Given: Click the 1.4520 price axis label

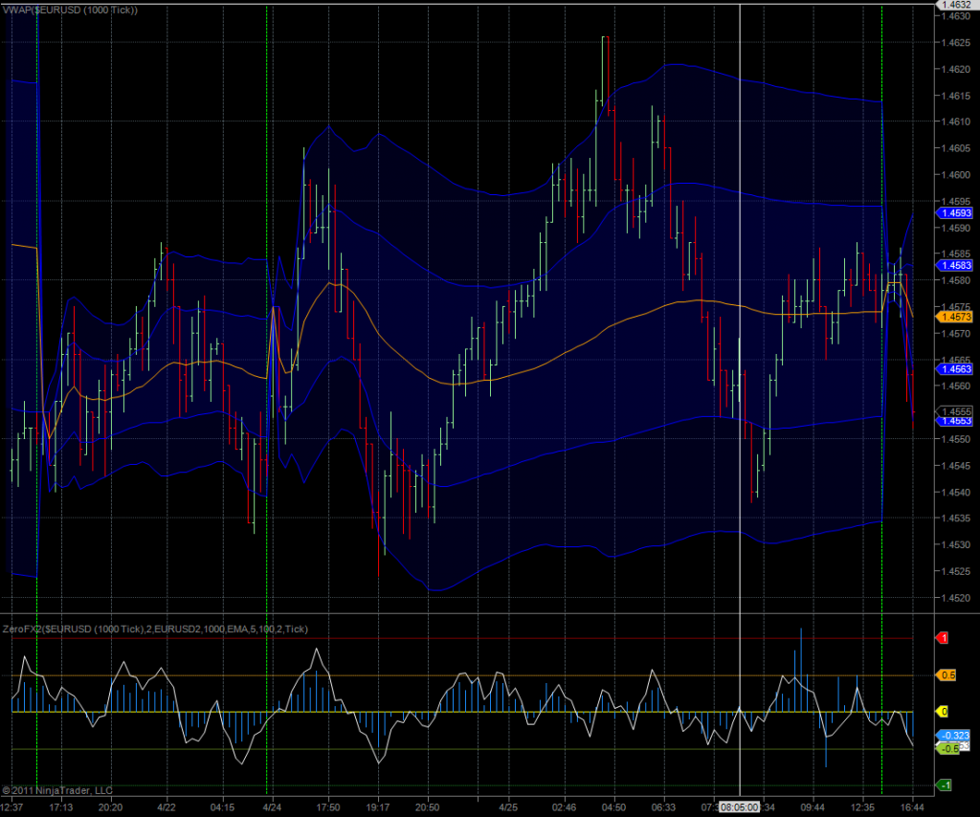Looking at the screenshot, I should (954, 598).
